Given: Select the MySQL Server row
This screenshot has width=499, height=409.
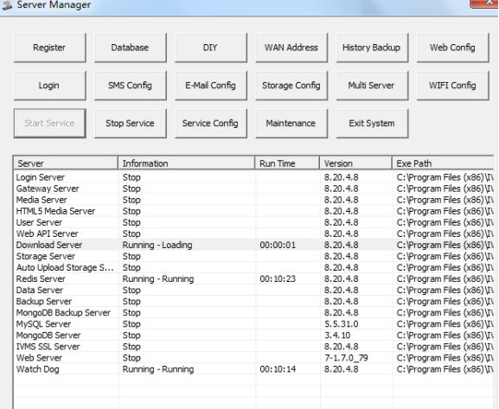Looking at the screenshot, I should 254,324.
